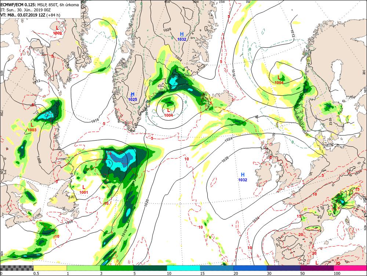367x276 pixels.
Task: Click the royal blue 20–30 mm legend swatch
Action: (x=250, y=268)
